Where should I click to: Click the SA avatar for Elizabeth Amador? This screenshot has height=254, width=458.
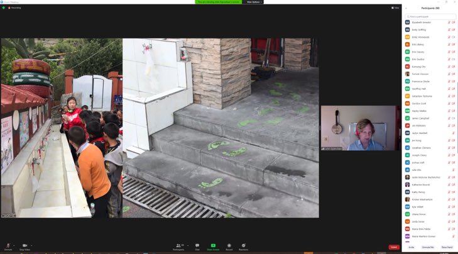point(408,23)
